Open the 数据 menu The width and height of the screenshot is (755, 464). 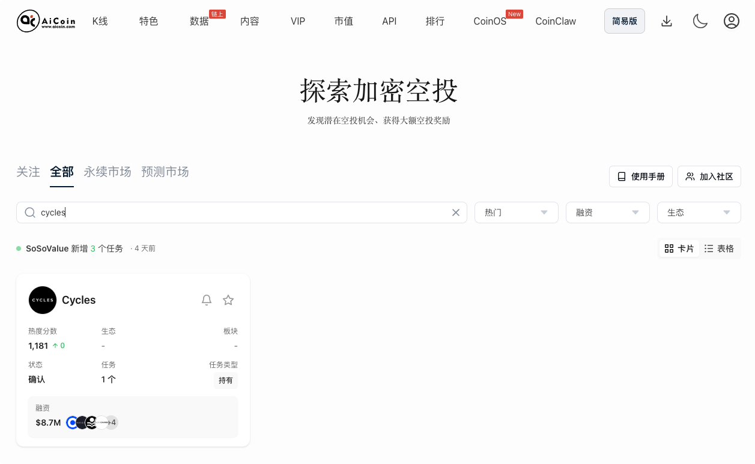coord(199,21)
